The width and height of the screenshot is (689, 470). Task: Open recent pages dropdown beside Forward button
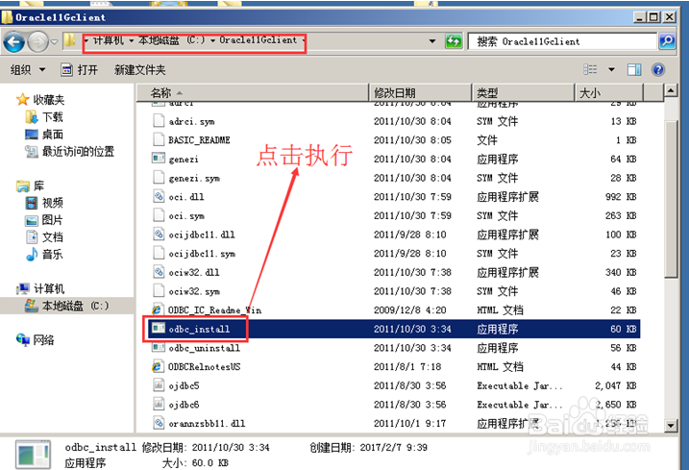55,42
